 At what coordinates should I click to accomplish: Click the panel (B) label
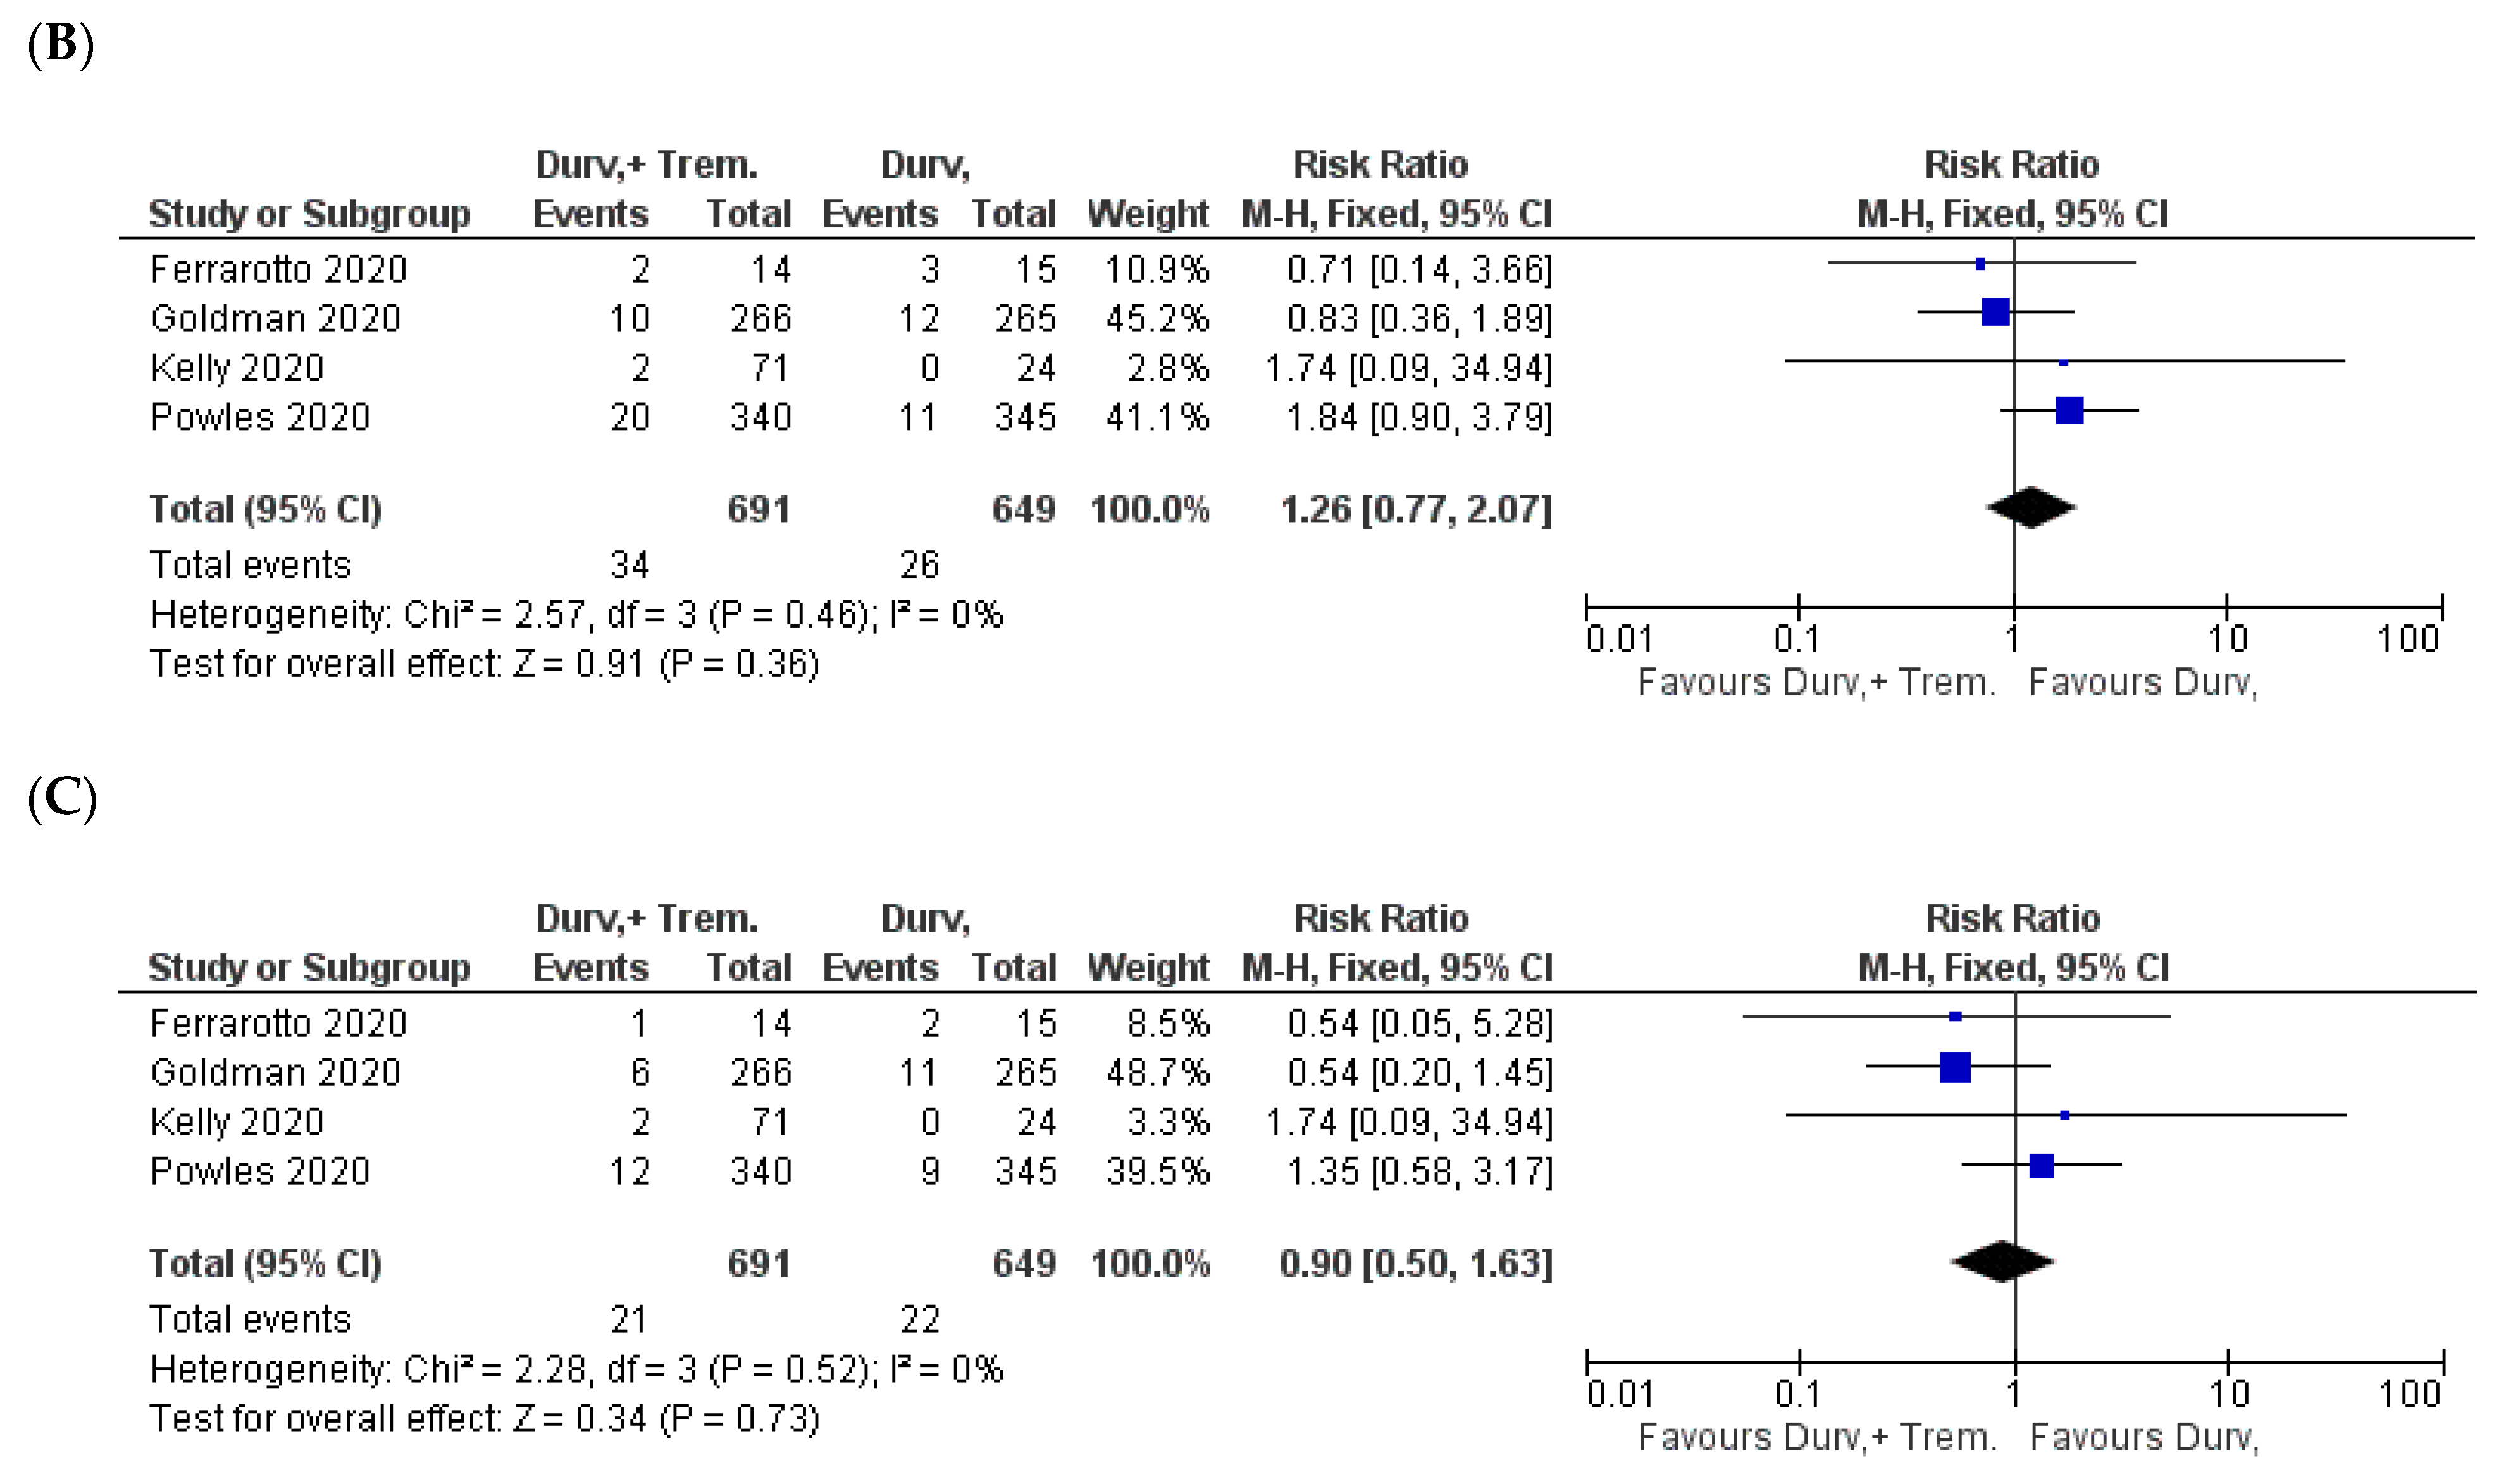click(x=61, y=45)
